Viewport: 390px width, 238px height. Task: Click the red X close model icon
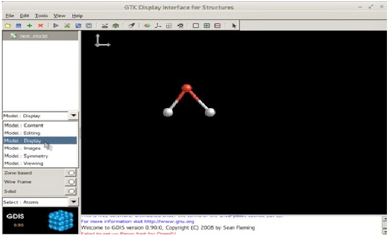pos(40,26)
